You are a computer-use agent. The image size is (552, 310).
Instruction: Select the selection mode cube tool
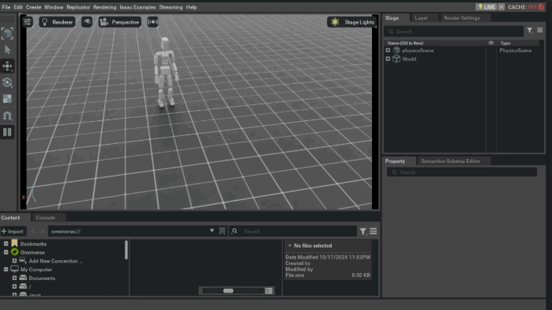pos(7,33)
